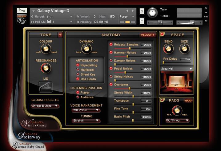
Task: Click the Pre Delay slider handle
Action: [x=163, y=62]
